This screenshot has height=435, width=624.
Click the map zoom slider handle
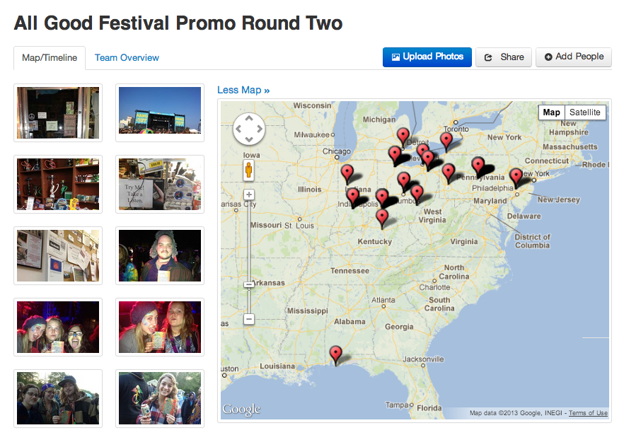coord(249,284)
